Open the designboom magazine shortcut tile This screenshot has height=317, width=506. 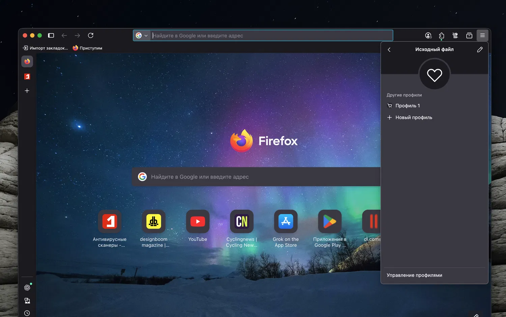pos(154,229)
